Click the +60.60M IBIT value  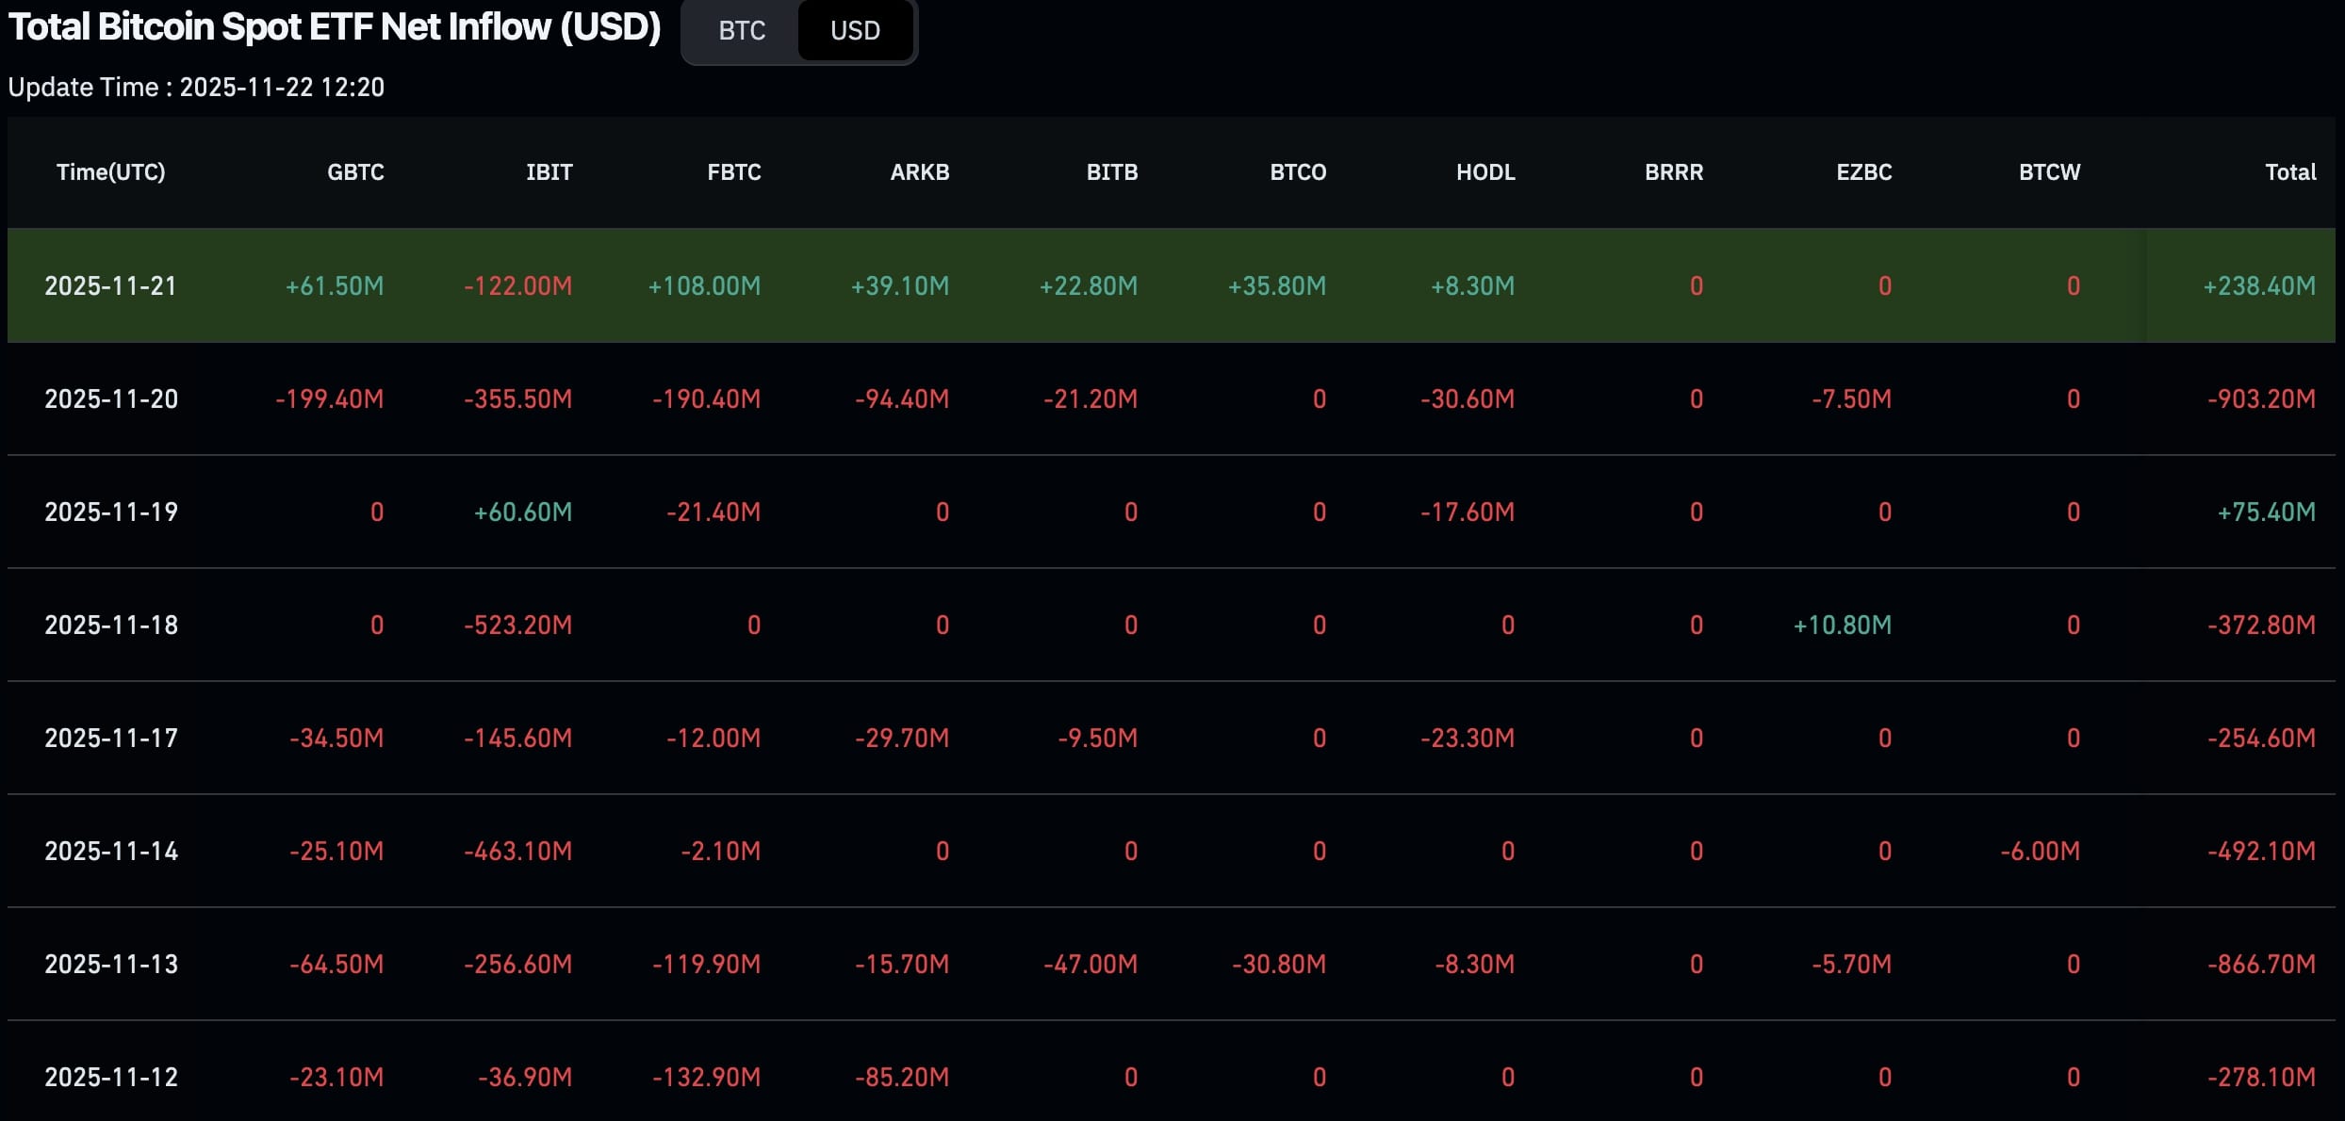(523, 512)
